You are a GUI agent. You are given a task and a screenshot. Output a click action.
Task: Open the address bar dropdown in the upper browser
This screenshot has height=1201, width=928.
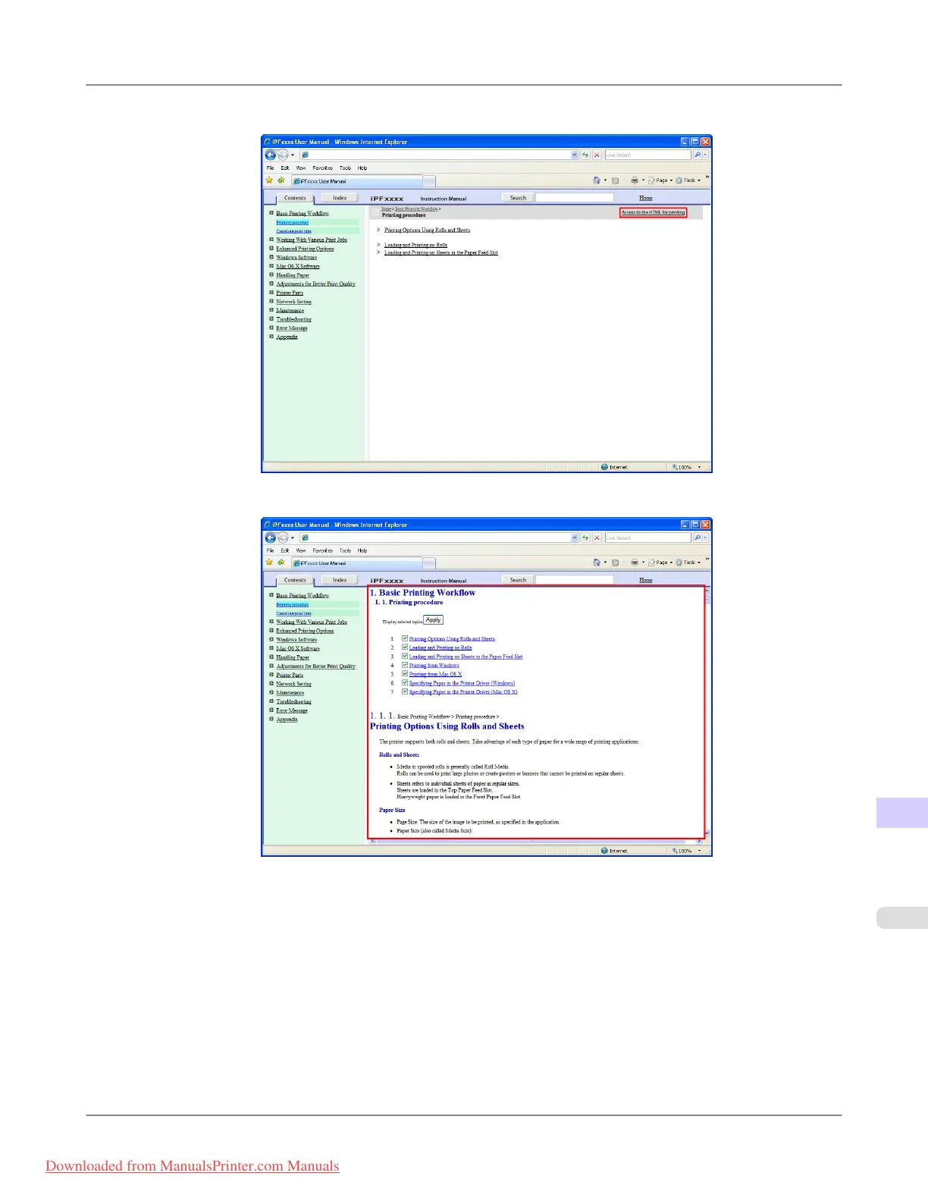pos(574,155)
